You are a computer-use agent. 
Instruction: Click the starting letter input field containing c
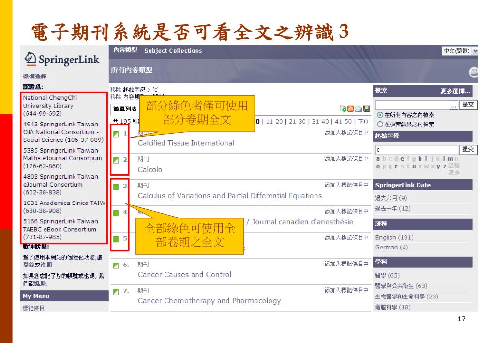[x=417, y=150]
